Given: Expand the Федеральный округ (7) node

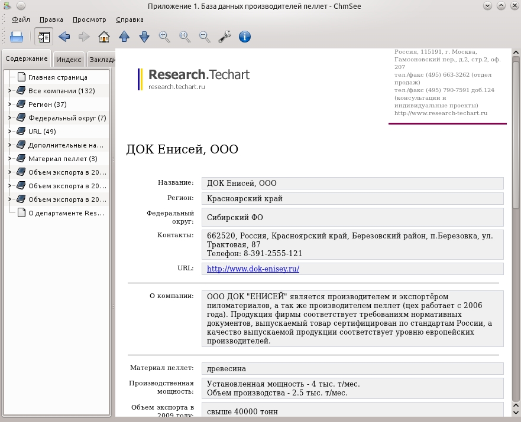Looking at the screenshot, I should click(9, 117).
